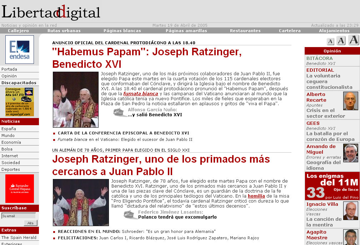This screenshot has height=245, width=360.
Task: Focus the Su email input field
Action: 19,216
